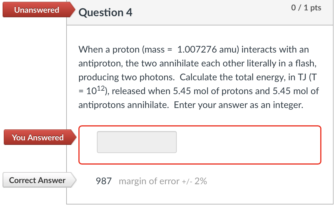Click the 0 / 1 pts score display
This screenshot has width=335, height=205.
point(306,8)
